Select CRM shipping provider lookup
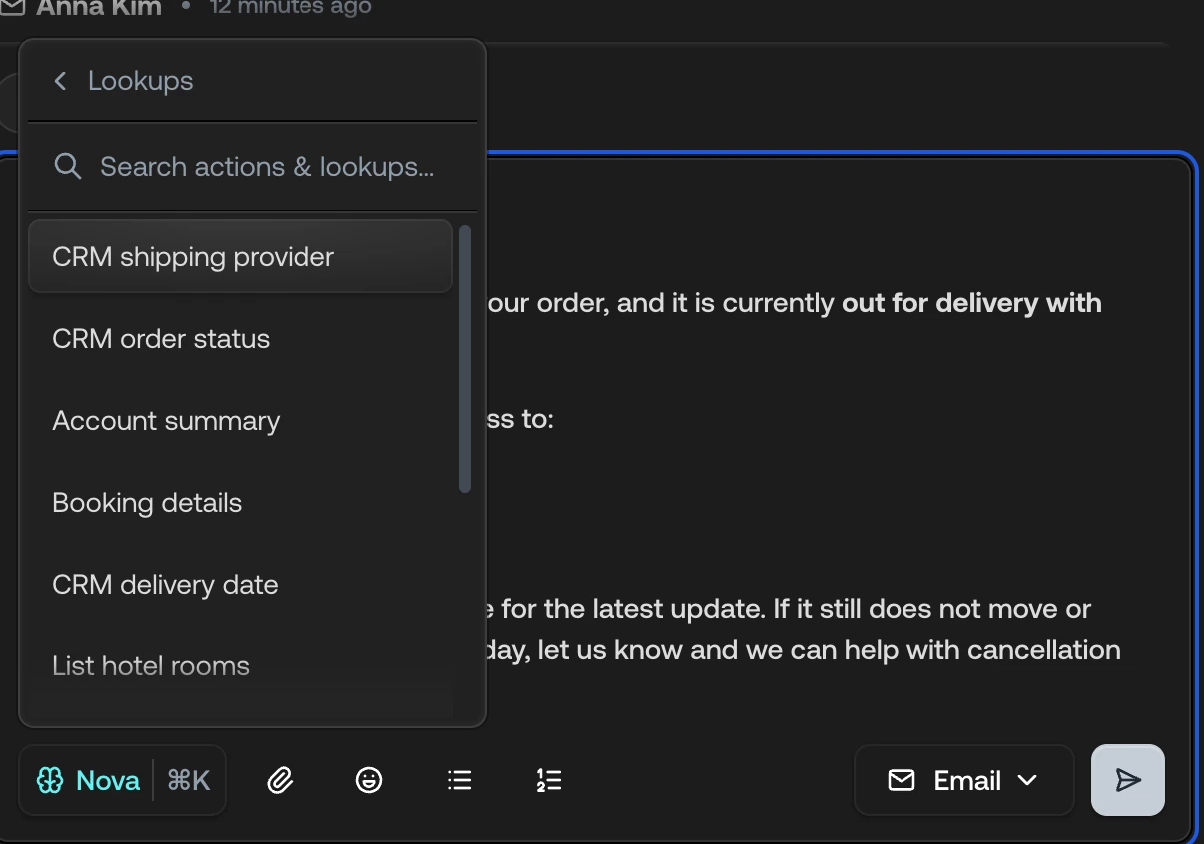 [241, 256]
